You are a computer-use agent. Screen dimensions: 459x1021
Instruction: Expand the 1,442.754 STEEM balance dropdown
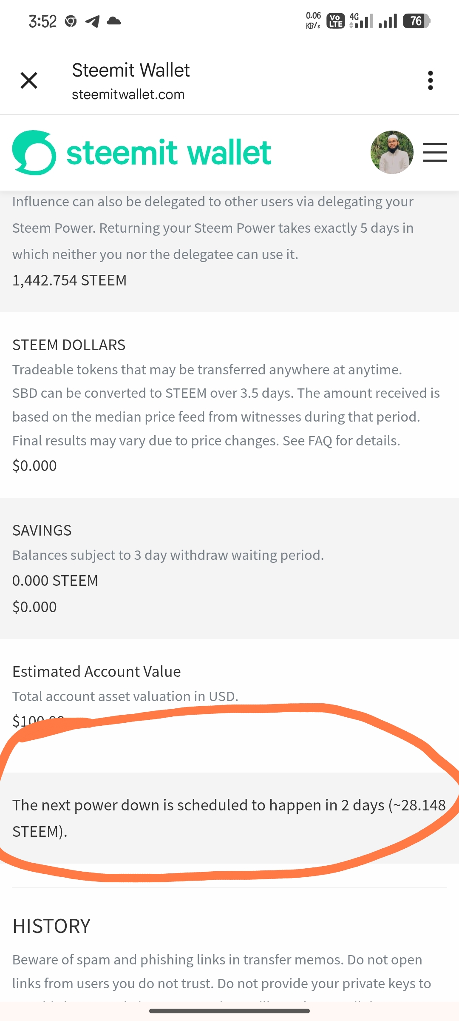coord(69,280)
